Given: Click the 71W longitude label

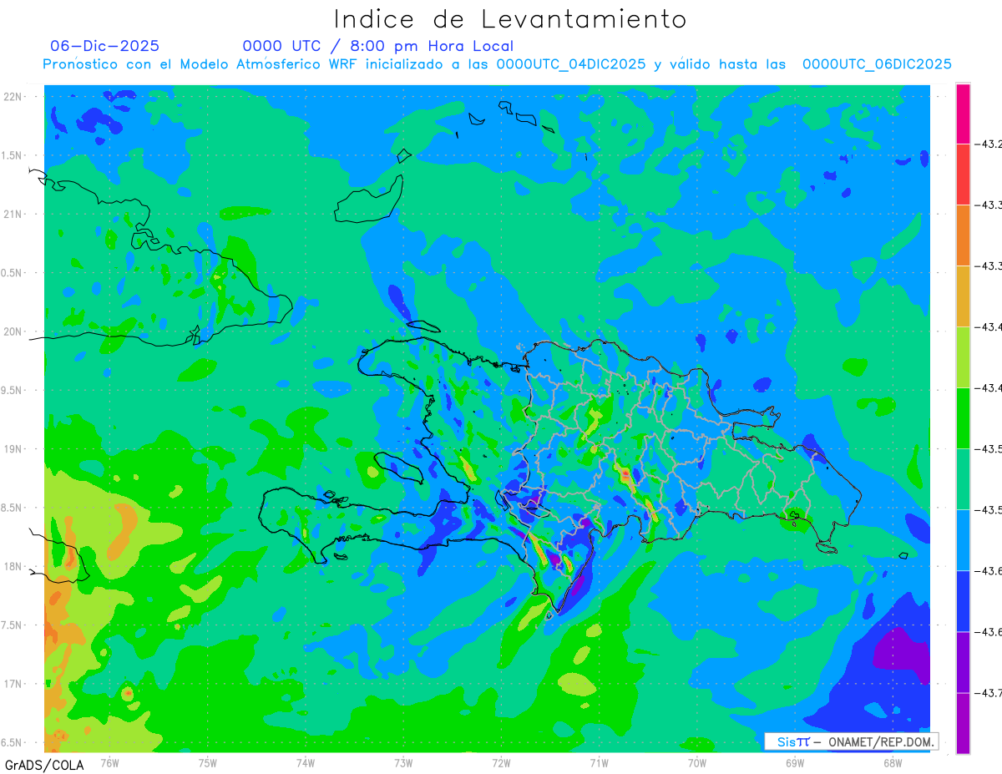Looking at the screenshot, I should [x=599, y=762].
